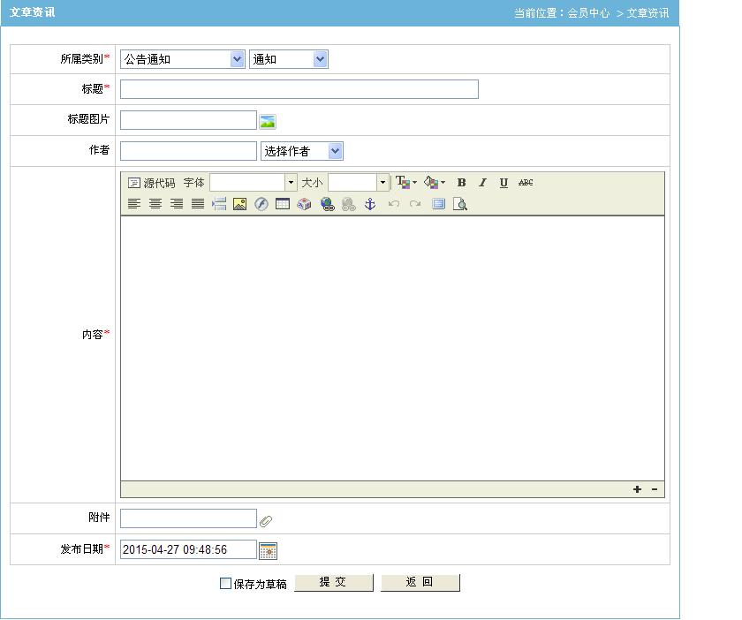Click the 提交 submit button
The image size is (742, 620).
click(333, 583)
